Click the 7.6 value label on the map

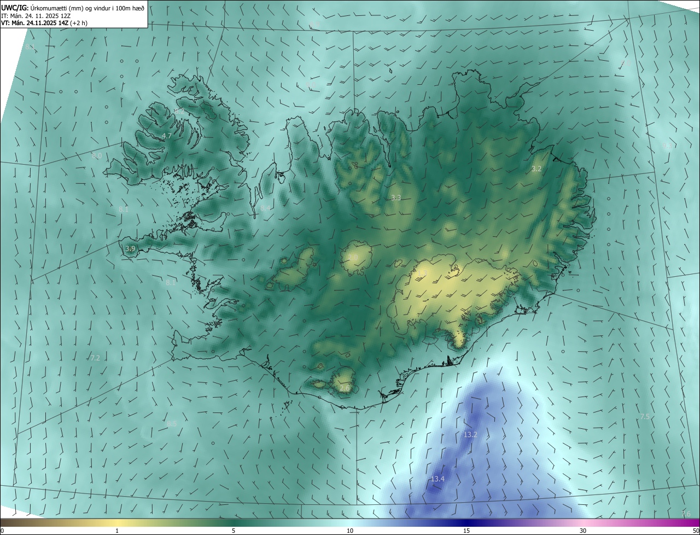[686, 514]
